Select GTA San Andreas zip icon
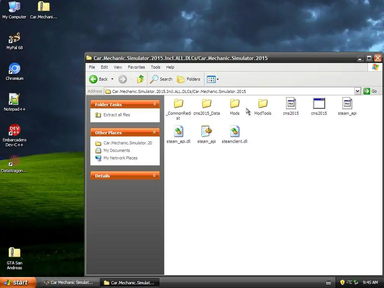 (x=15, y=258)
